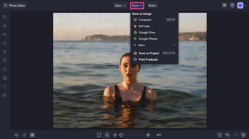
Task: Open the Frames tool in sidebar
Action: (4, 60)
